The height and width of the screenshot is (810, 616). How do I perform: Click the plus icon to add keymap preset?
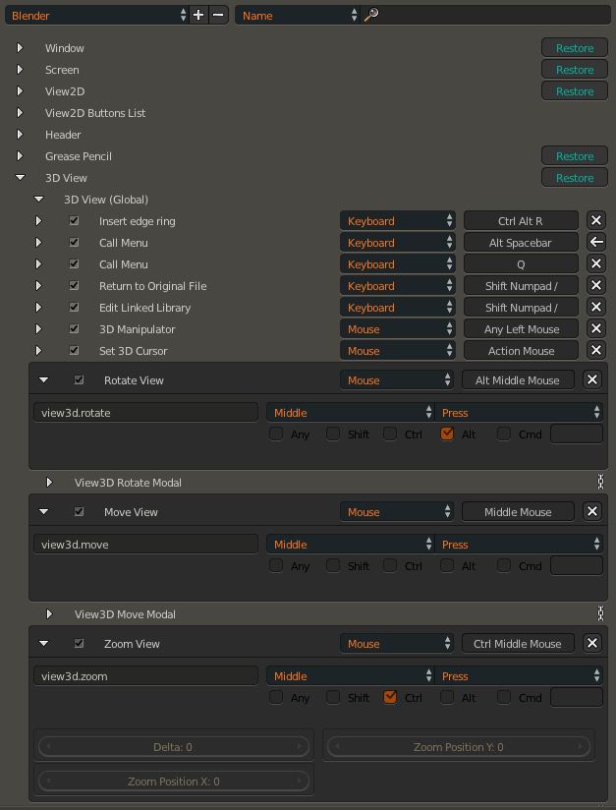198,15
